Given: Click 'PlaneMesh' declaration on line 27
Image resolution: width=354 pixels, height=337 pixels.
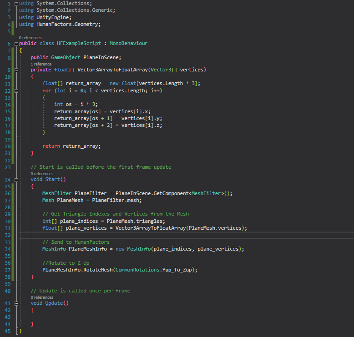Looking at the screenshot, I should coord(70,201).
